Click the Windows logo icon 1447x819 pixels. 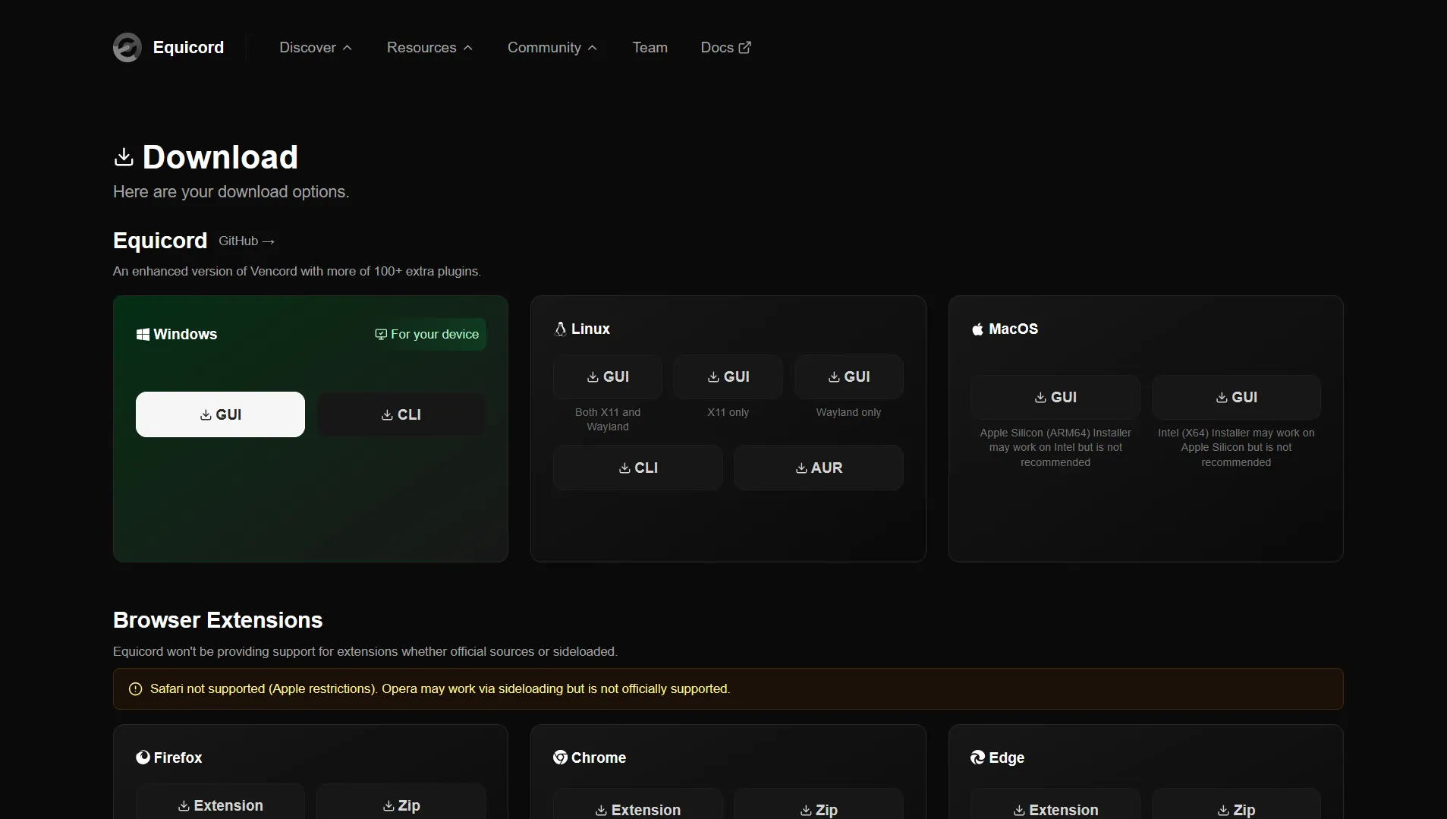[143, 334]
